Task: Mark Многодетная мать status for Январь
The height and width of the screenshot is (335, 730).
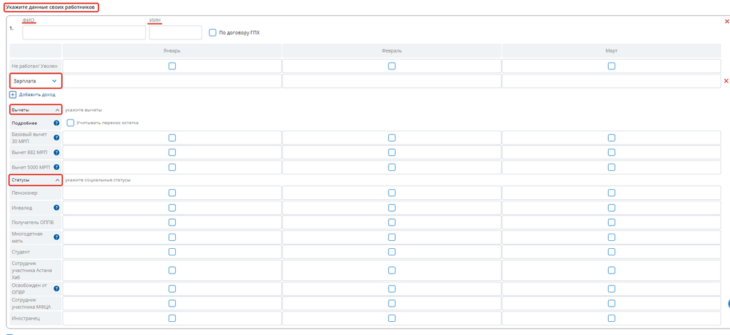Action: 172,236
